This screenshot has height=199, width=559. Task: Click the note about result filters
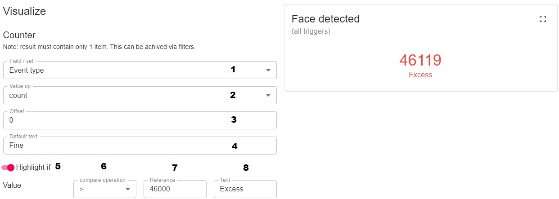coord(99,47)
